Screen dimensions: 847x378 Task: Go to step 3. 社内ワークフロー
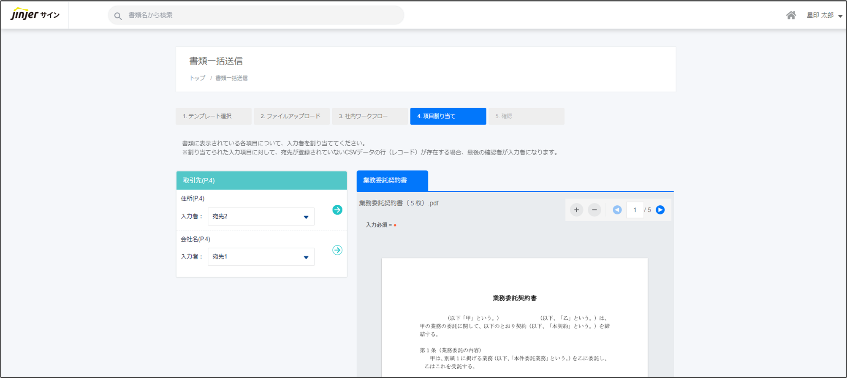(x=369, y=116)
